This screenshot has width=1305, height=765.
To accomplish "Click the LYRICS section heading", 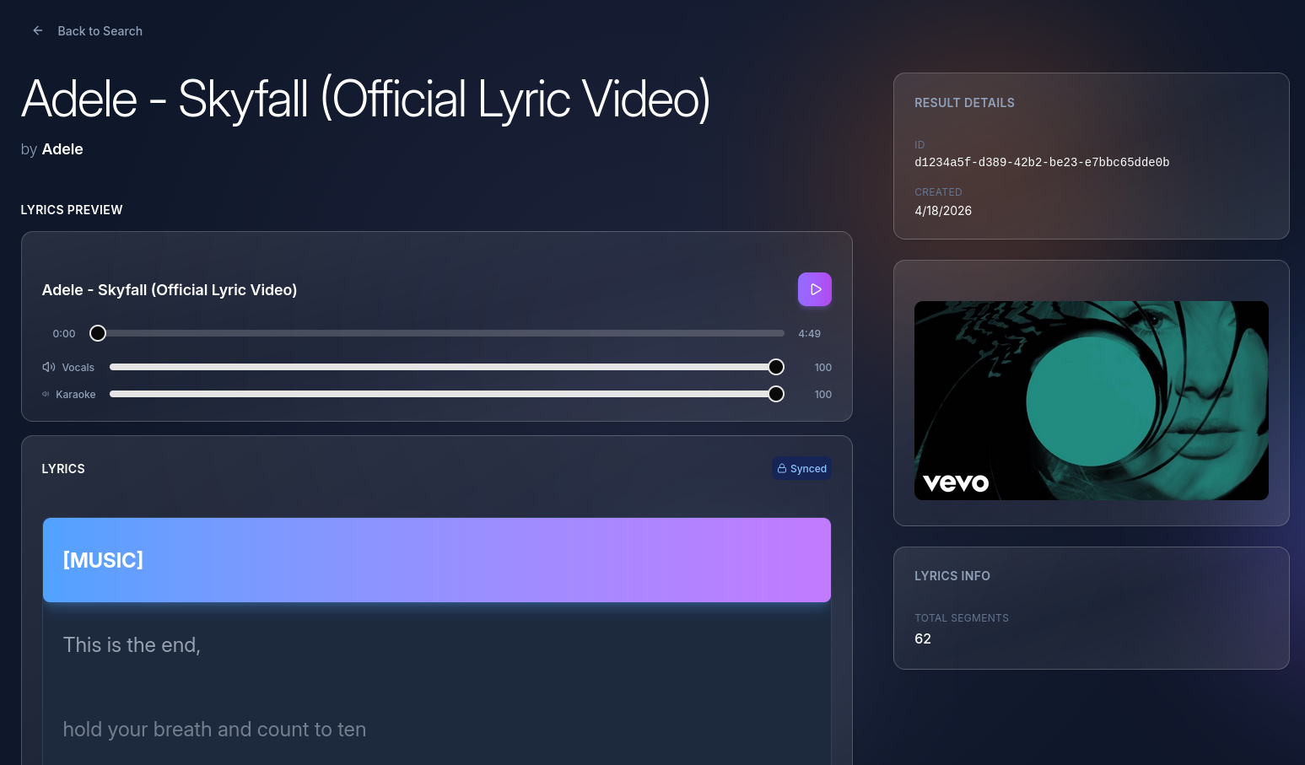I will point(63,469).
